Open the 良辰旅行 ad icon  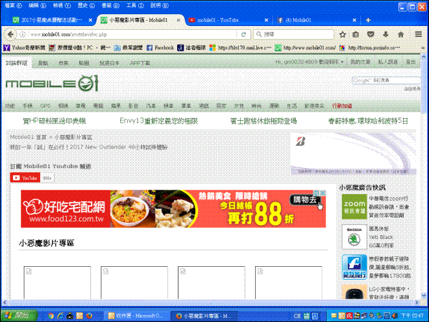pyautogui.click(x=354, y=267)
